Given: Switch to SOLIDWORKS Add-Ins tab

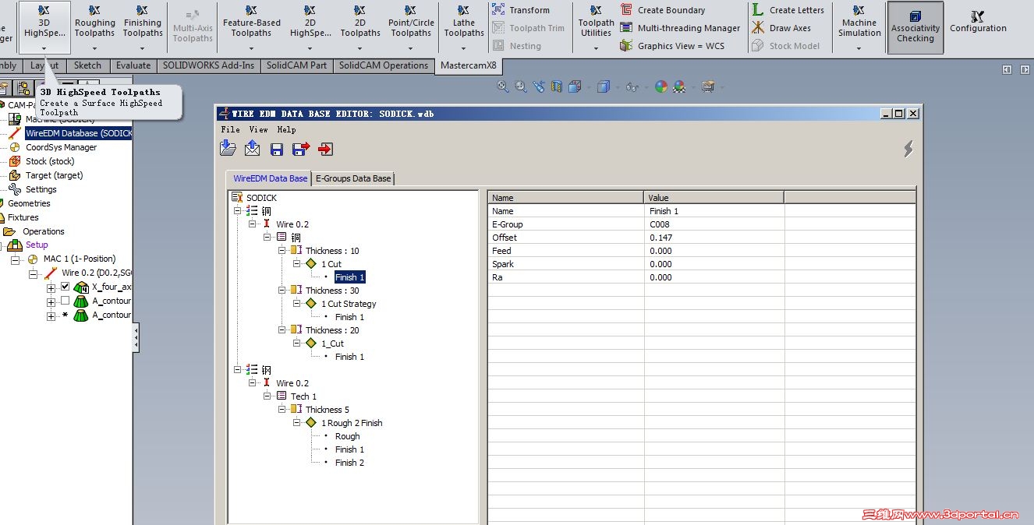Looking at the screenshot, I should pyautogui.click(x=208, y=65).
